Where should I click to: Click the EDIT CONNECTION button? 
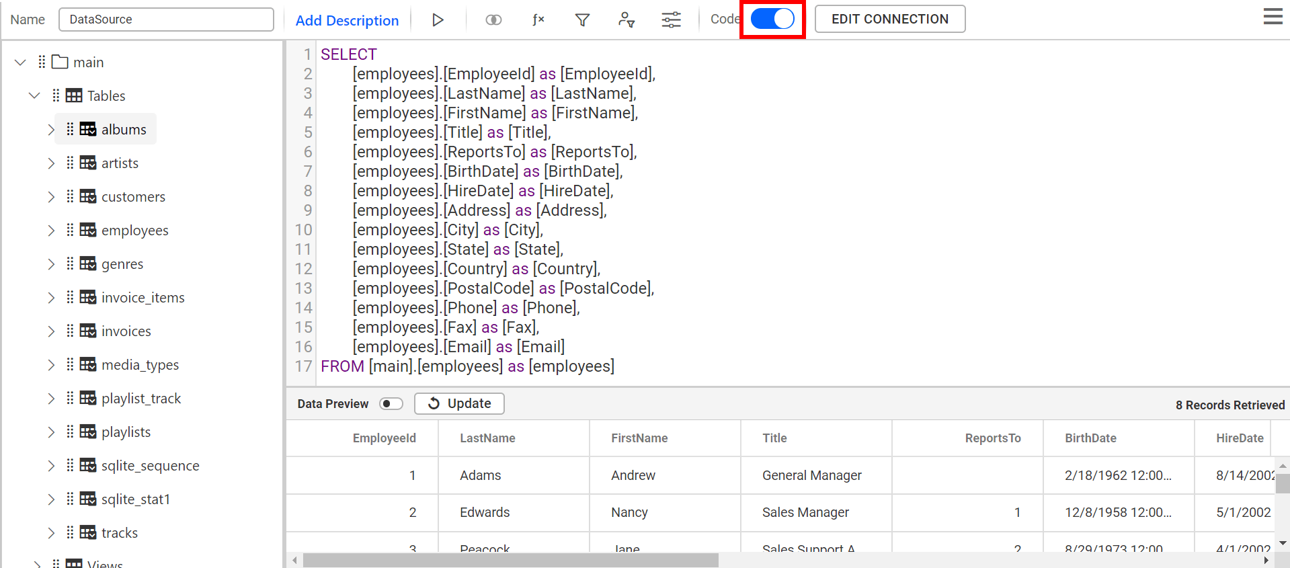point(890,19)
